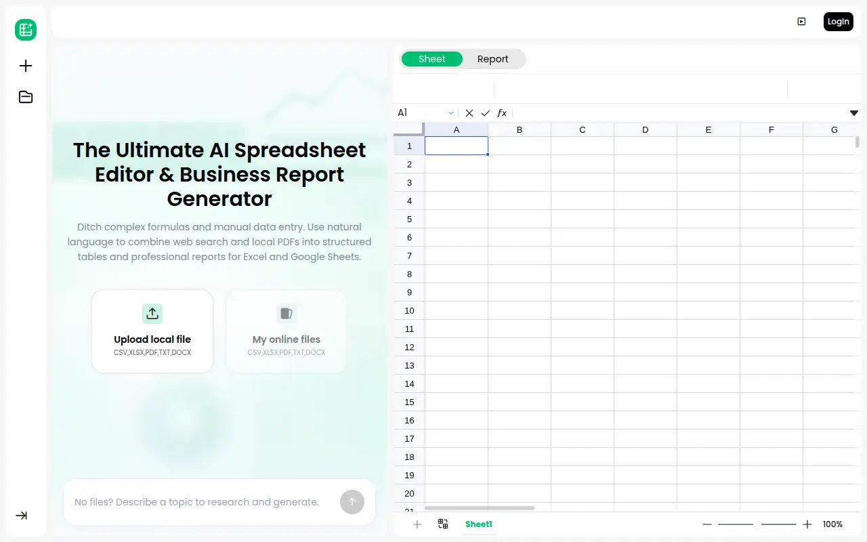Switch to the Sheet view toggle
This screenshot has width=867, height=542.
click(432, 59)
